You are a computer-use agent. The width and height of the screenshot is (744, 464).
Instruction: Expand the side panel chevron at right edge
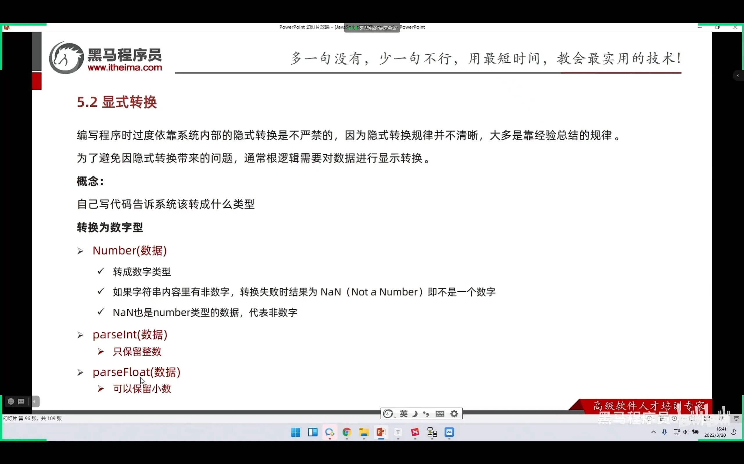click(738, 75)
